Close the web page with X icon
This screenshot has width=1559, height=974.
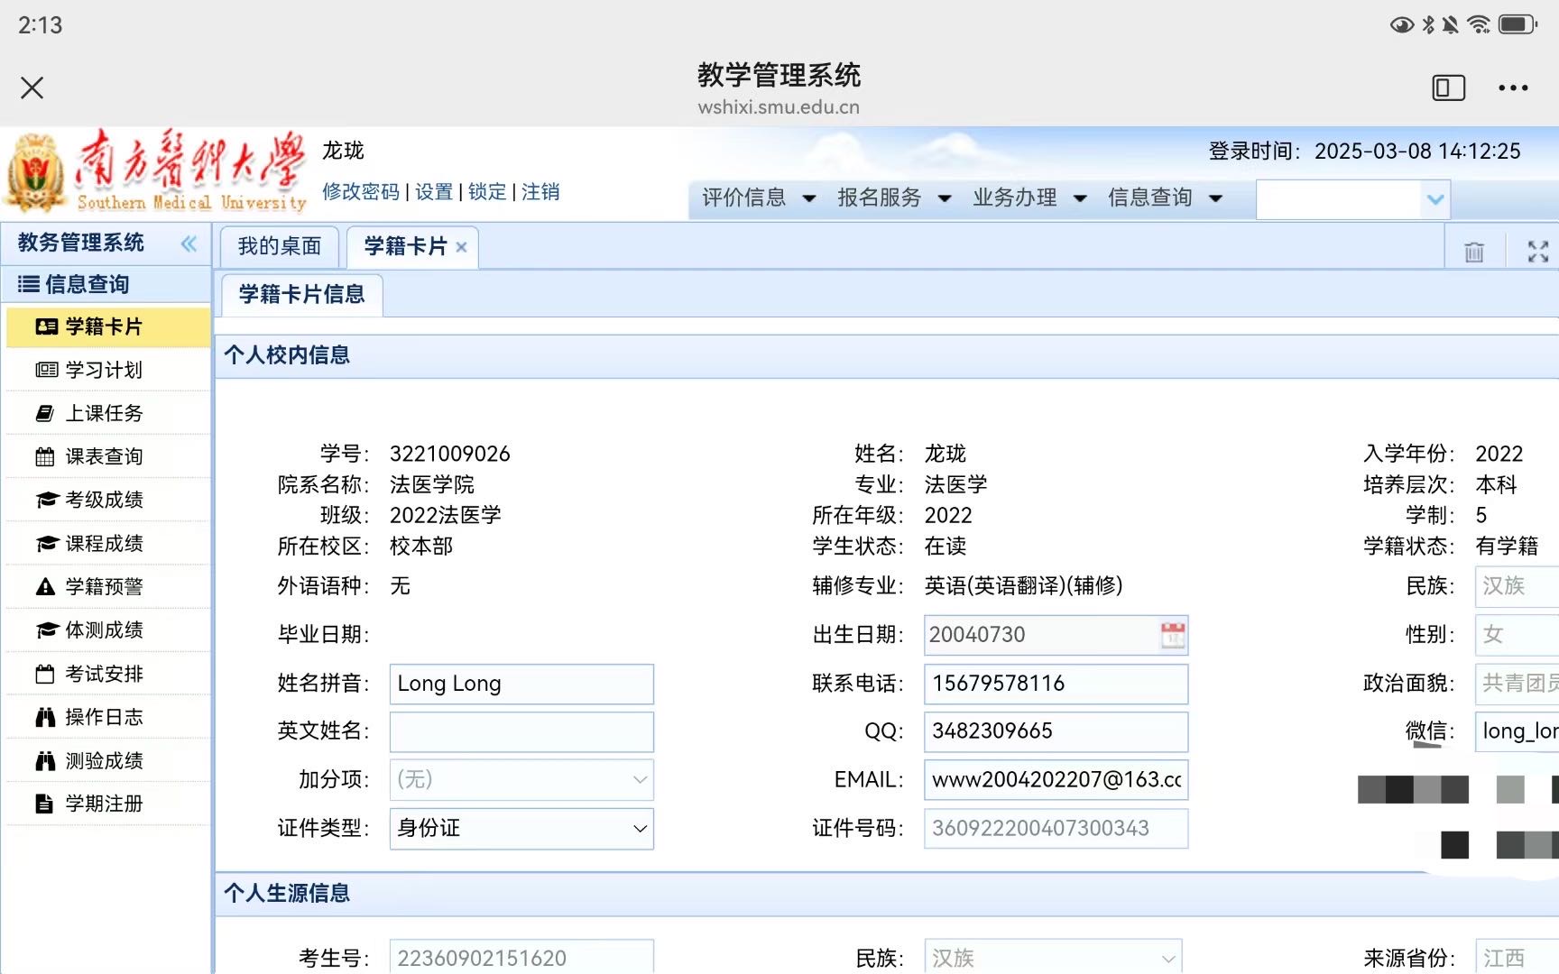[32, 87]
